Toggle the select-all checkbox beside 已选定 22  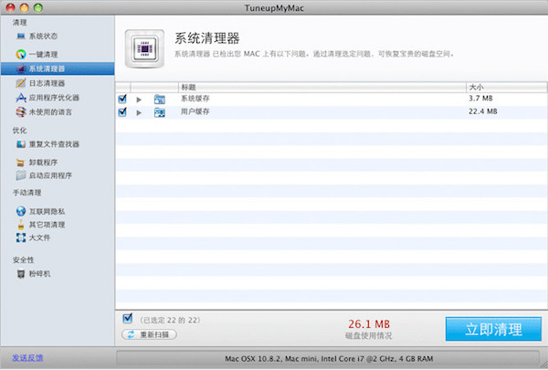[x=128, y=318]
